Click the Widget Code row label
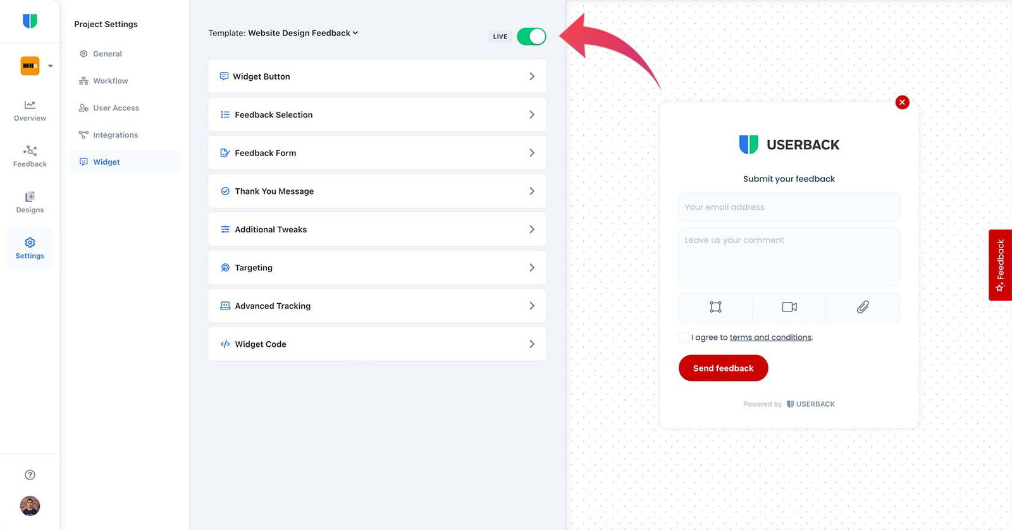This screenshot has width=1012, height=530. click(x=261, y=344)
